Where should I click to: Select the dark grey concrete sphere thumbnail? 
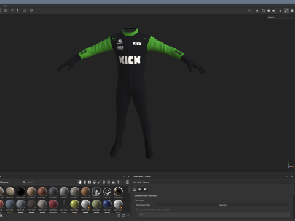tap(53, 192)
